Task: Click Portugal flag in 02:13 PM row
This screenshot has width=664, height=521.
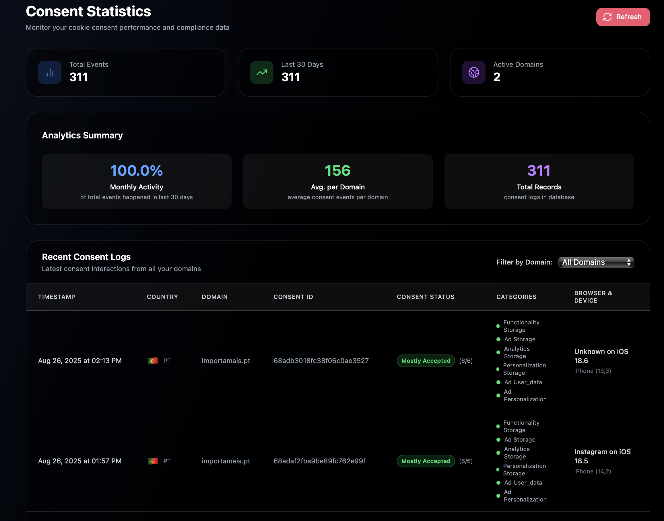Action: [153, 361]
